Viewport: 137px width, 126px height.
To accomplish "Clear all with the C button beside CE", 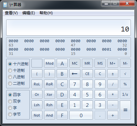I will tap(100, 74).
